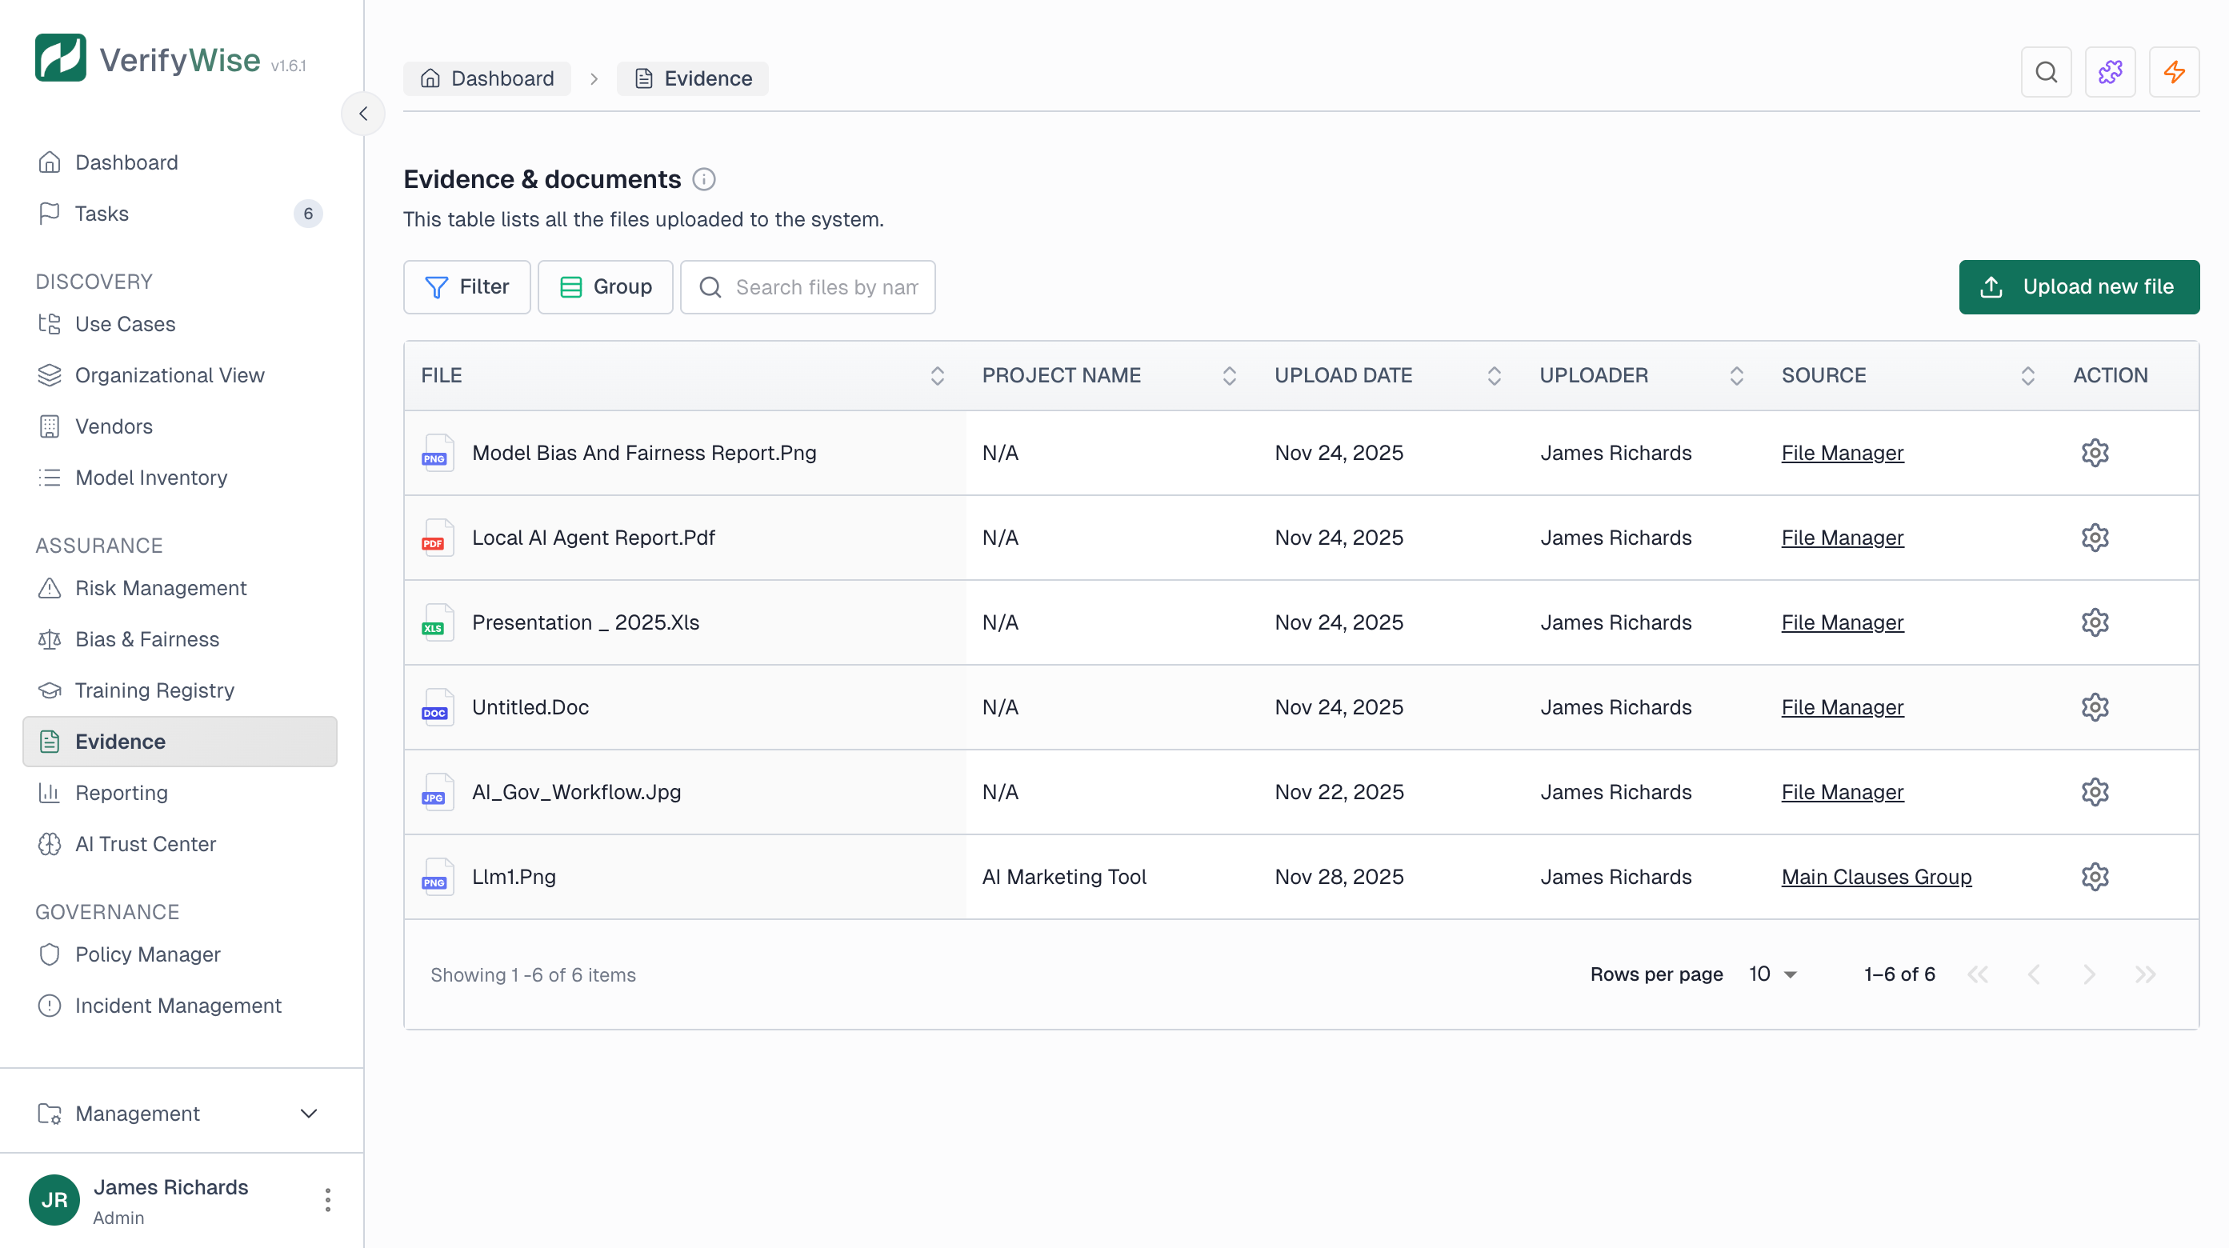Select Bias & Fairness in the sidebar
This screenshot has width=2229, height=1248.
click(147, 638)
